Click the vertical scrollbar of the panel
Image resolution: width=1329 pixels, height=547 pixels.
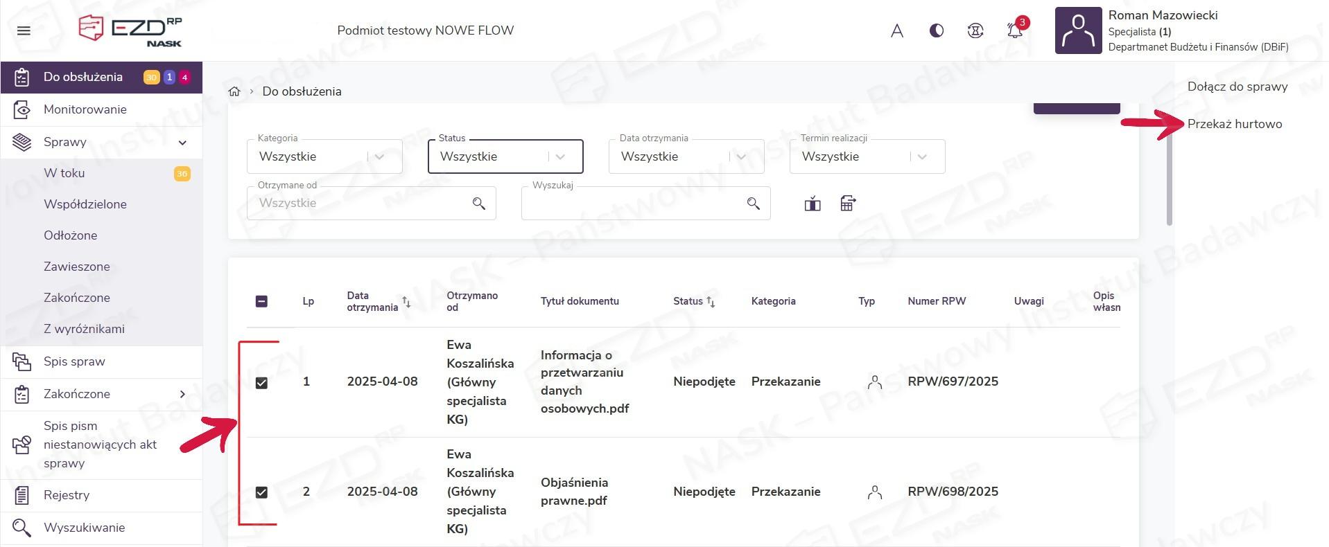1169,180
